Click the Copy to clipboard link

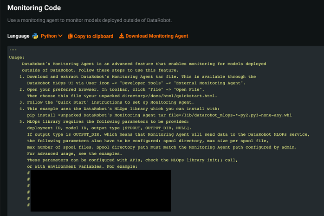(x=93, y=36)
